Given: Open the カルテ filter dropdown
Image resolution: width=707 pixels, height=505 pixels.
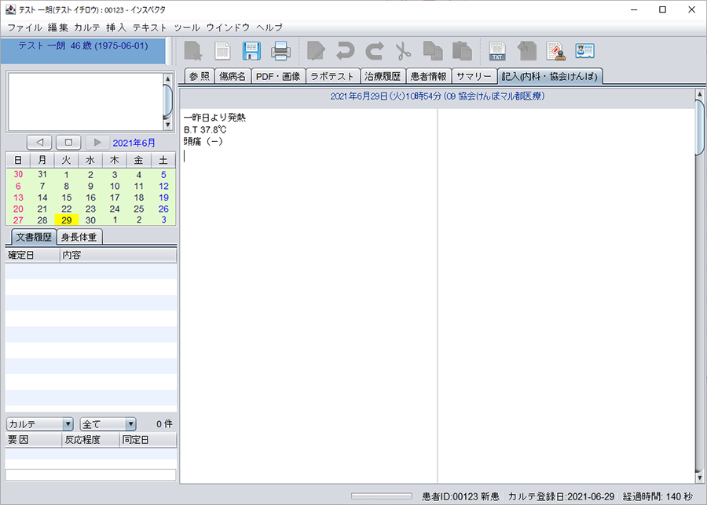Looking at the screenshot, I should click(x=38, y=423).
